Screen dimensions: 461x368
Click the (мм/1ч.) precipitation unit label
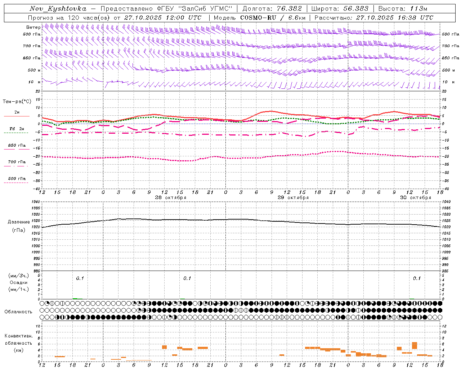point(19,289)
